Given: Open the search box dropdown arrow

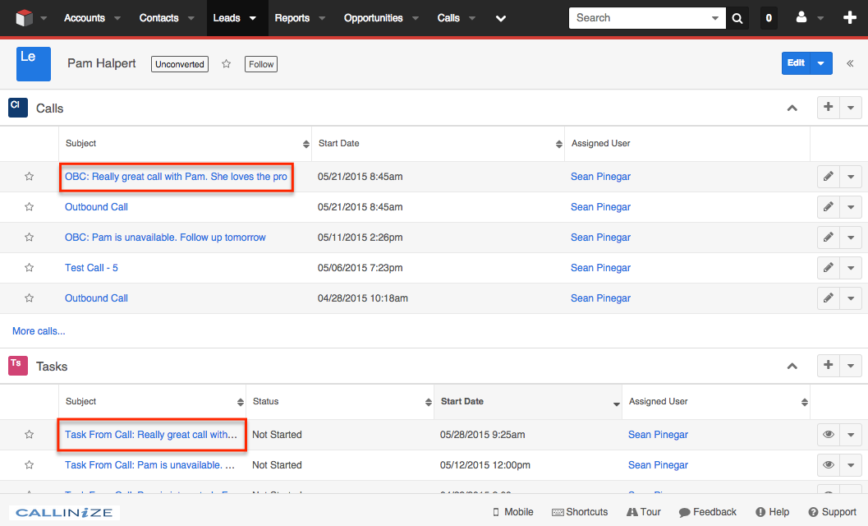Looking at the screenshot, I should [x=714, y=18].
